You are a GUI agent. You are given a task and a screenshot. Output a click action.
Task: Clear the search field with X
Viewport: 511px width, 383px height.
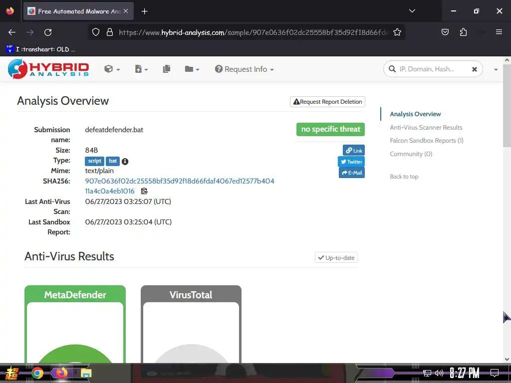click(475, 69)
